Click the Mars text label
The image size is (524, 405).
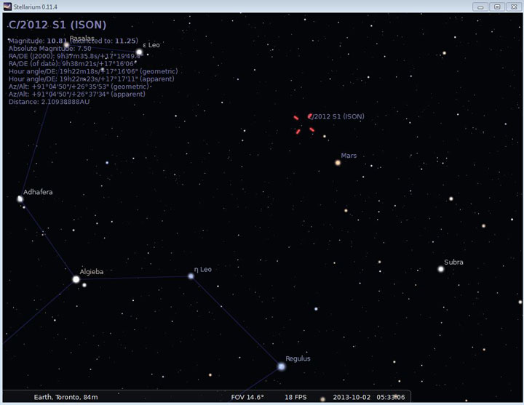pyautogui.click(x=349, y=156)
